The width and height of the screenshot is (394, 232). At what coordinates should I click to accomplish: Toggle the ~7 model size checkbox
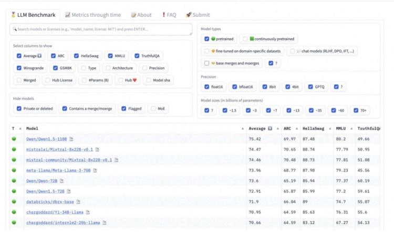[x=268, y=110]
